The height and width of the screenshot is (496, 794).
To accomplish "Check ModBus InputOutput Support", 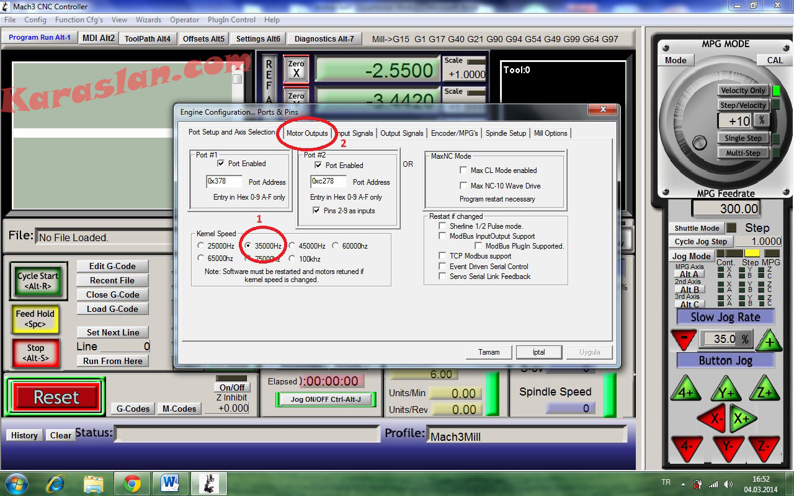I will [442, 236].
